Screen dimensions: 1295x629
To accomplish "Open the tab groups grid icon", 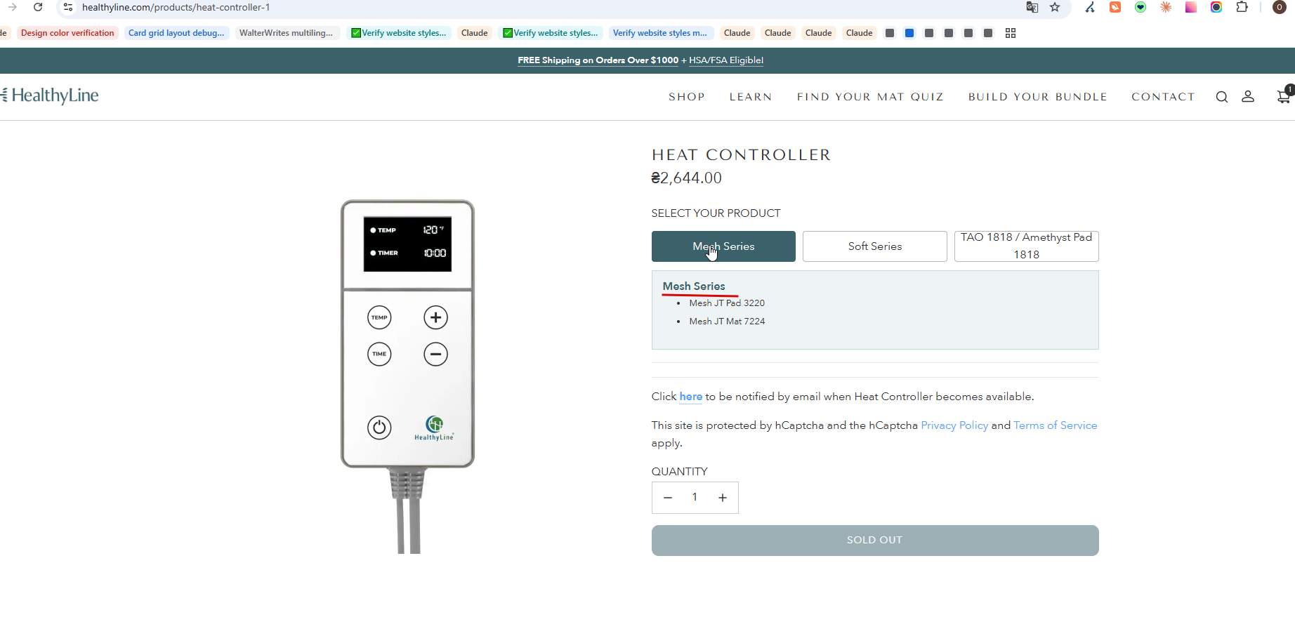I will click(x=1011, y=33).
